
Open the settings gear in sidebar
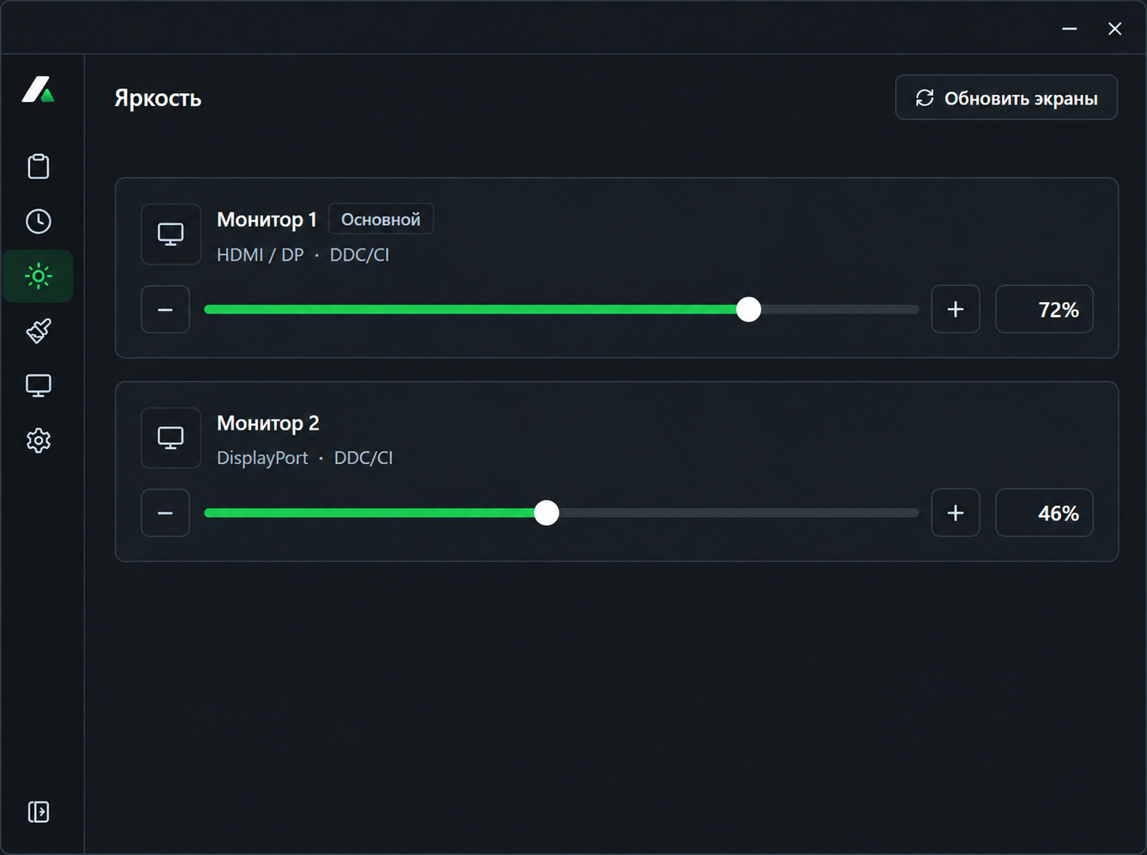(38, 441)
